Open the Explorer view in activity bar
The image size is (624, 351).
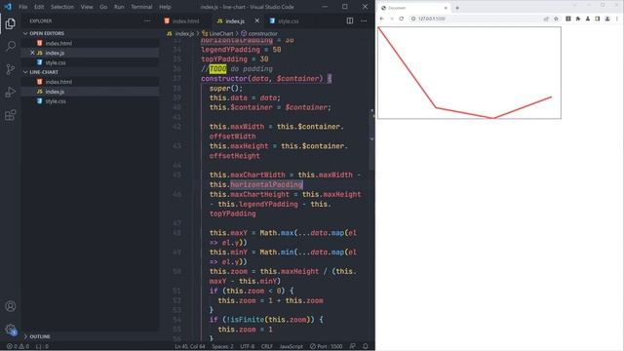[x=11, y=24]
